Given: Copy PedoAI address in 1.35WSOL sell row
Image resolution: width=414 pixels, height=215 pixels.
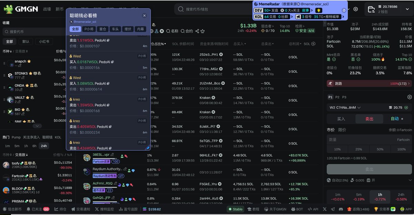Looking at the screenshot, I should (x=108, y=105).
